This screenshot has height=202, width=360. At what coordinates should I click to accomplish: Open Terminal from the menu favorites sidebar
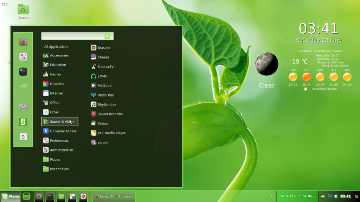(23, 71)
